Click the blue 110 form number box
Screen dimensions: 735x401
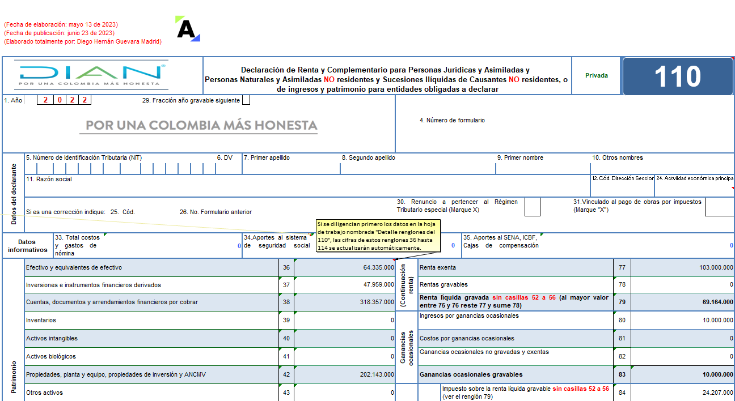coord(678,76)
